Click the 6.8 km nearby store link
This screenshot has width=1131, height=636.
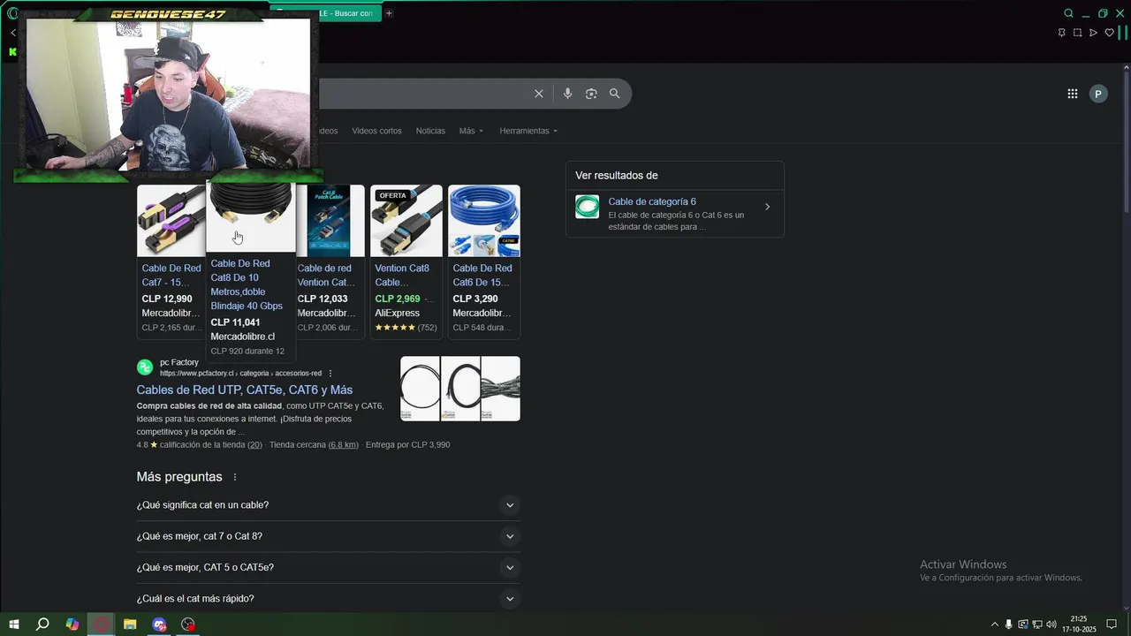(x=343, y=444)
